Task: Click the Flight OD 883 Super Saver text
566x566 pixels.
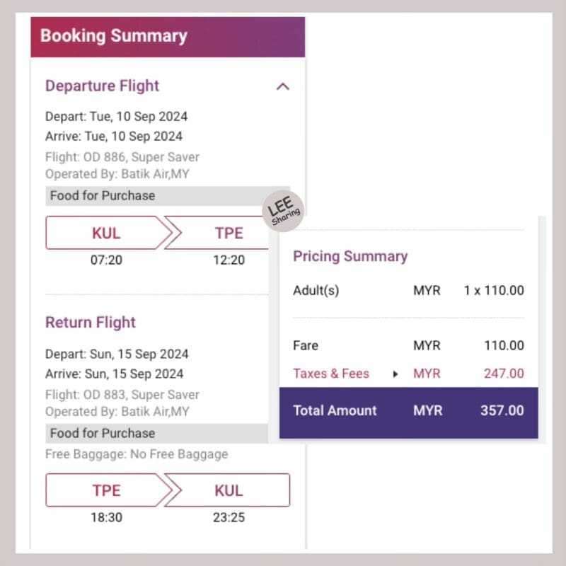Action: click(122, 395)
